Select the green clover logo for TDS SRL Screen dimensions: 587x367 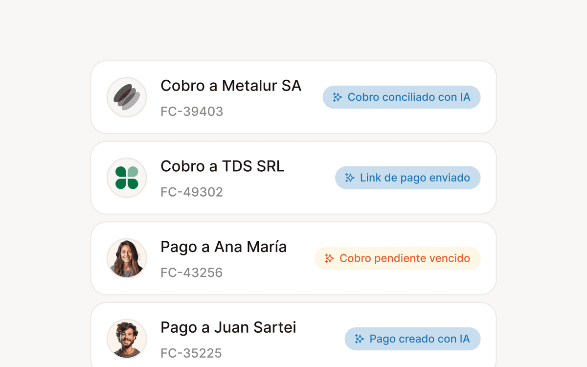click(x=127, y=178)
